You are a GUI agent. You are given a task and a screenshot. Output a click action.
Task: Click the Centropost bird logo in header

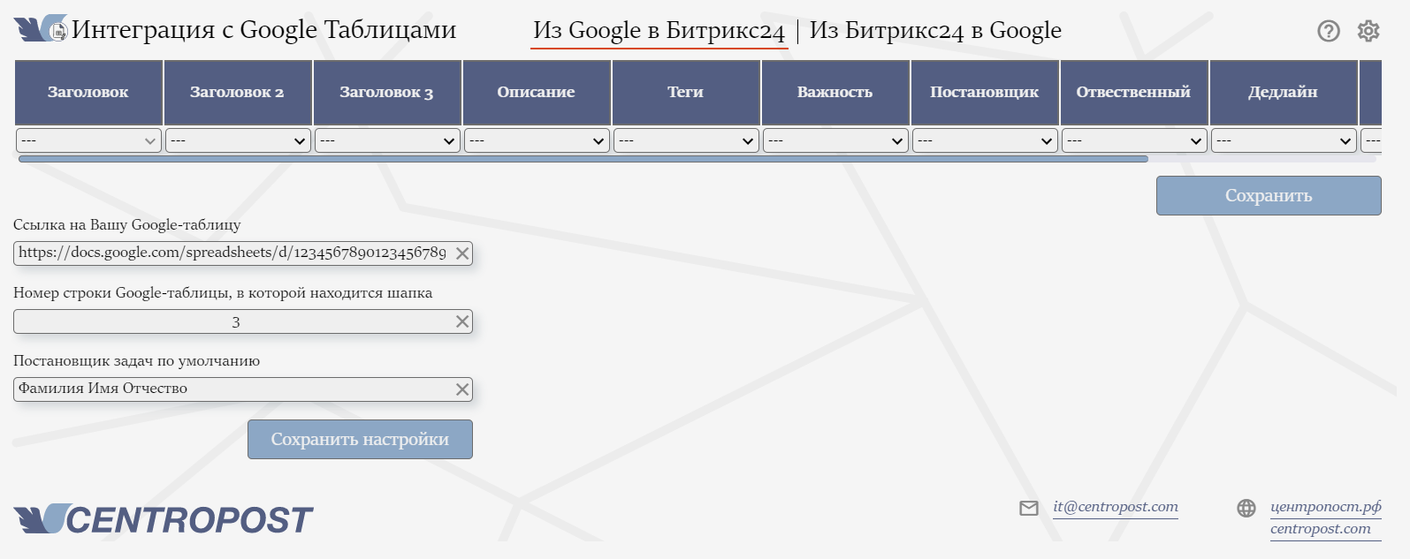coord(41,29)
